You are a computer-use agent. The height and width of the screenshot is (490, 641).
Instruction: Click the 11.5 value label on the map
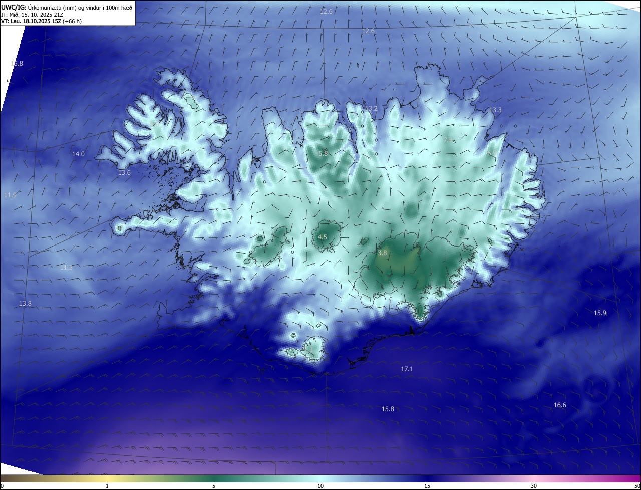[66, 268]
